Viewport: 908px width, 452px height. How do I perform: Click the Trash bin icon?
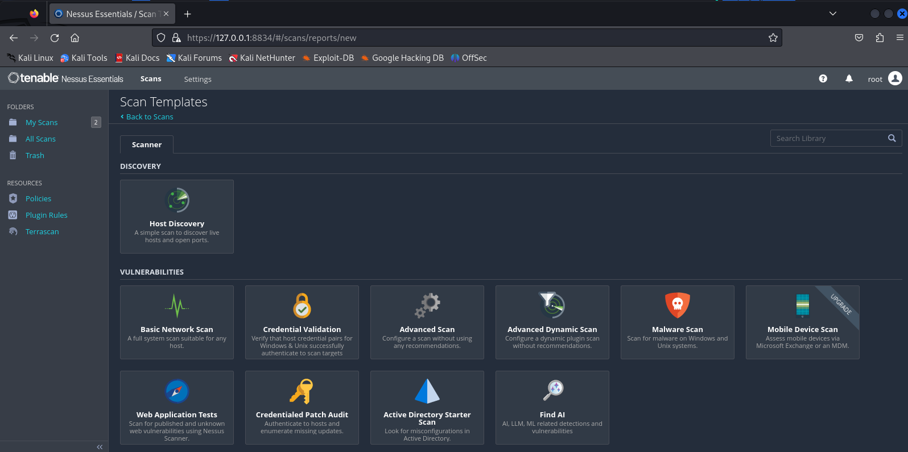pyautogui.click(x=13, y=155)
